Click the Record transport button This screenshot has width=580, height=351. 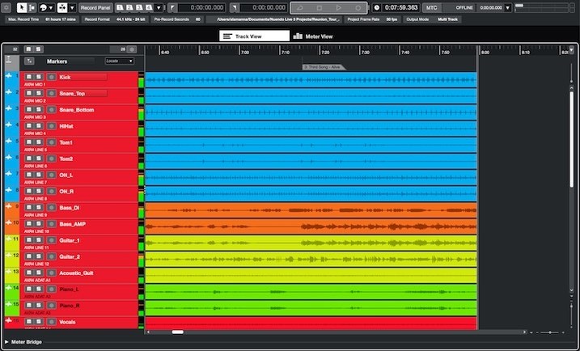pos(358,8)
